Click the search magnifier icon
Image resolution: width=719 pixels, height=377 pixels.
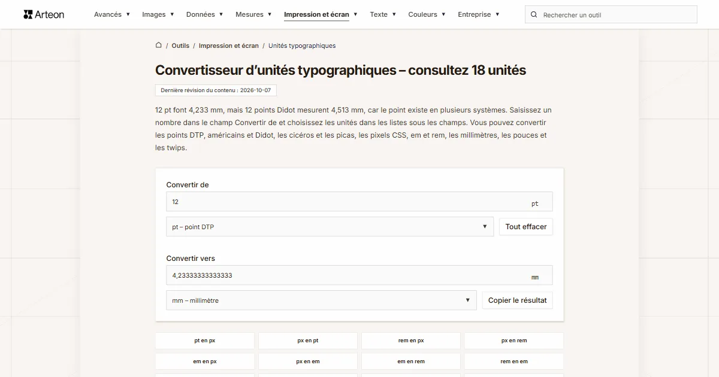pyautogui.click(x=534, y=15)
